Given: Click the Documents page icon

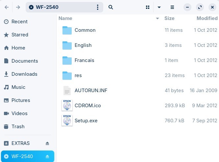Looking at the screenshot, I should [x=6, y=61].
